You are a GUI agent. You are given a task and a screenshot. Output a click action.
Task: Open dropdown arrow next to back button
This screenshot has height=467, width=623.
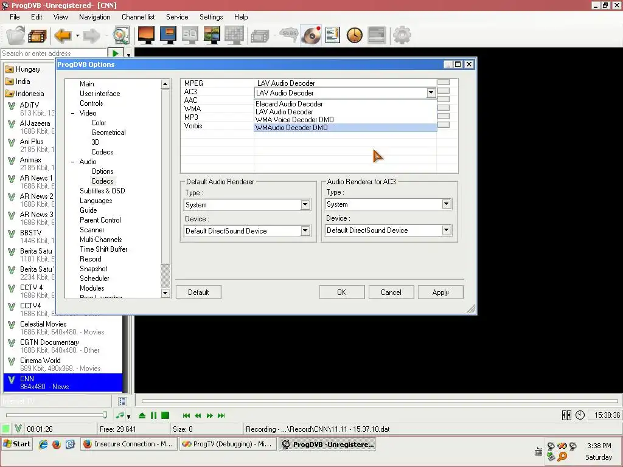click(77, 36)
